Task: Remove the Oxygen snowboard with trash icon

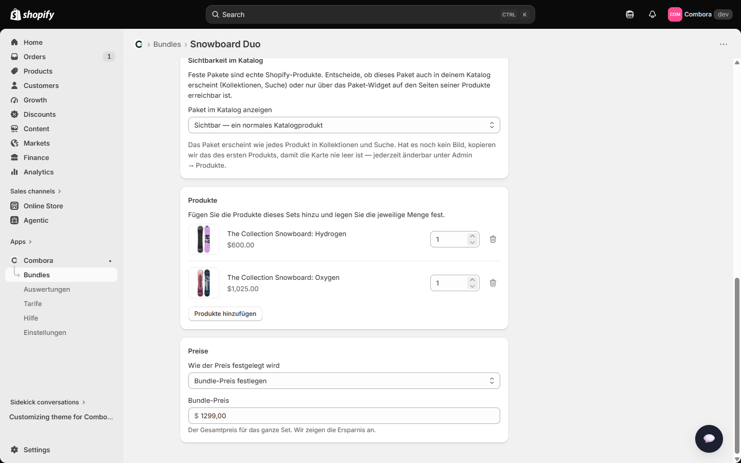Action: [493, 283]
